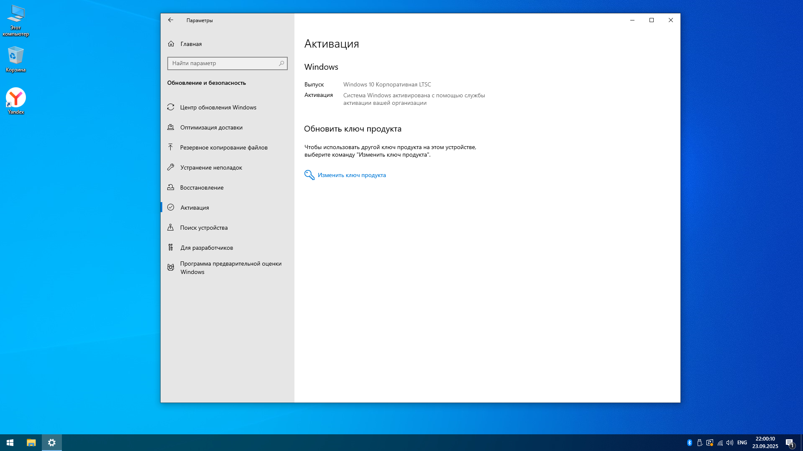Open Центр обновления Windows
Screen dimensions: 803x451
click(228, 107)
